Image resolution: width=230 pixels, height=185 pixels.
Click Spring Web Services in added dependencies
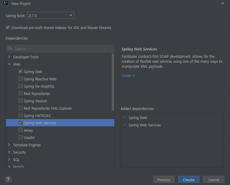click(145, 125)
